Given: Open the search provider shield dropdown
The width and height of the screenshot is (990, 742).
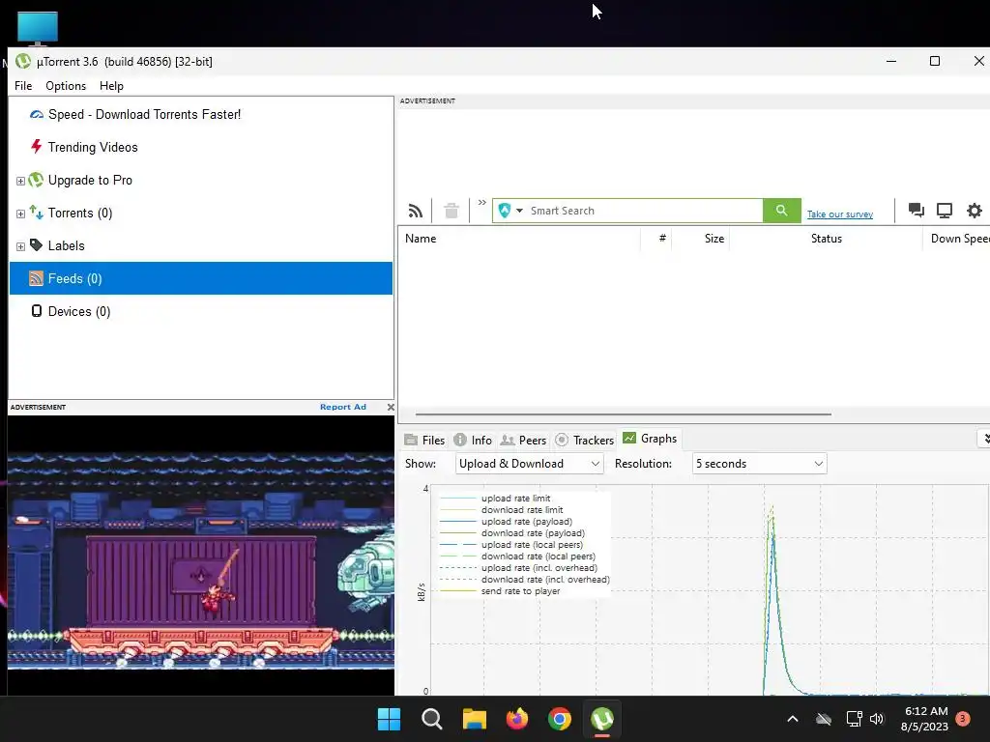Looking at the screenshot, I should [x=510, y=211].
